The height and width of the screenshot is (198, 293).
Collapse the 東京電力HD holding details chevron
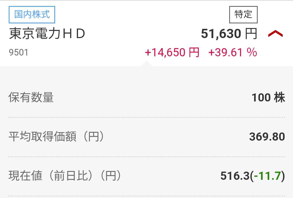point(275,34)
